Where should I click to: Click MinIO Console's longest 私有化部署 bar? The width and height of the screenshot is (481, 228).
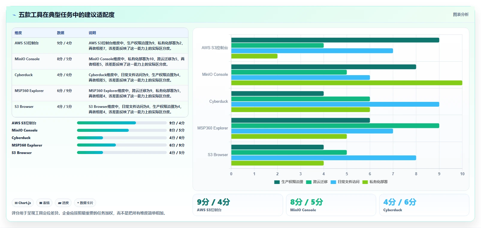[x=347, y=83]
